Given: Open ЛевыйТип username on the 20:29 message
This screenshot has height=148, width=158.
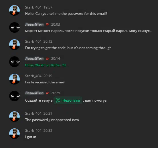Looking at the screenshot, I should 34,93.
